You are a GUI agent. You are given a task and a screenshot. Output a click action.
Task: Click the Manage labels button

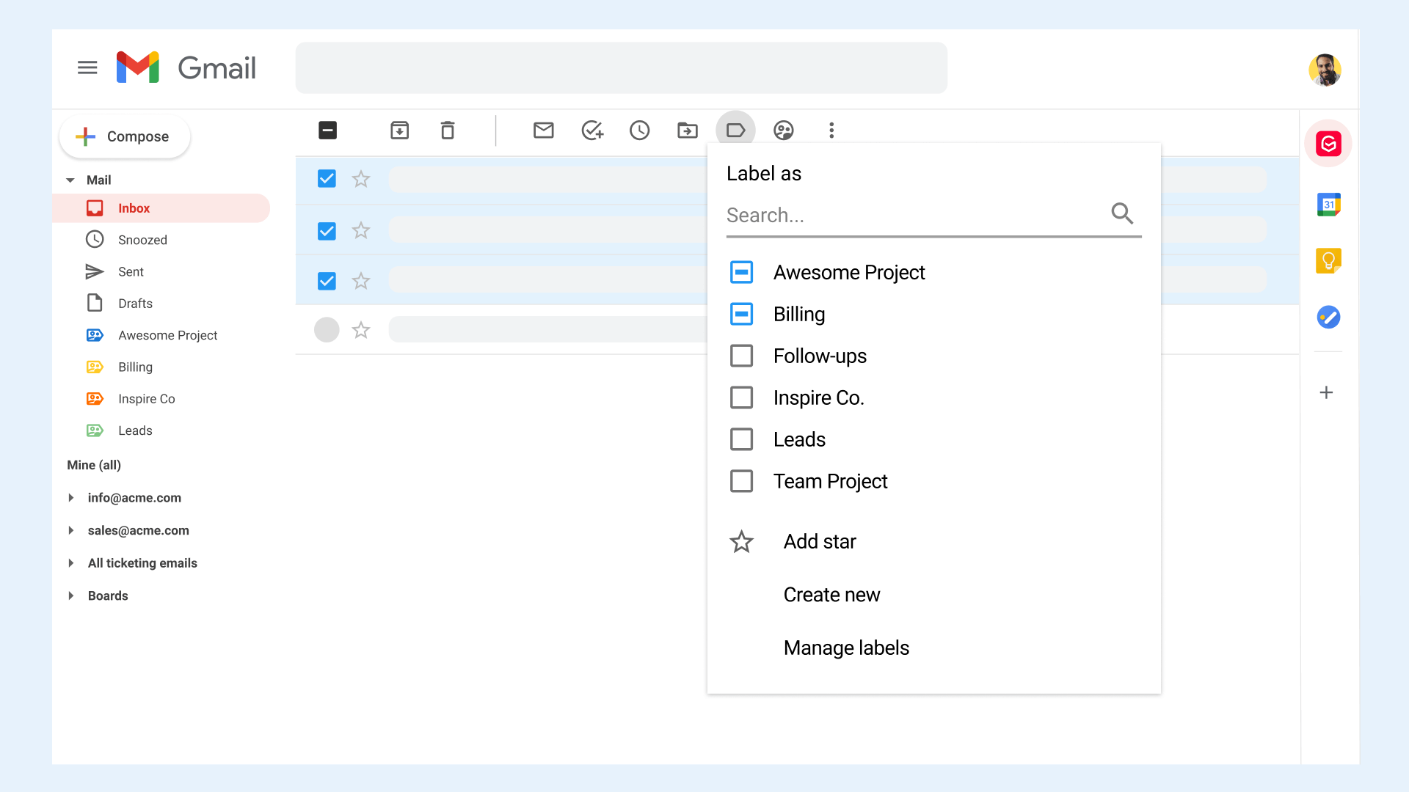coord(847,647)
